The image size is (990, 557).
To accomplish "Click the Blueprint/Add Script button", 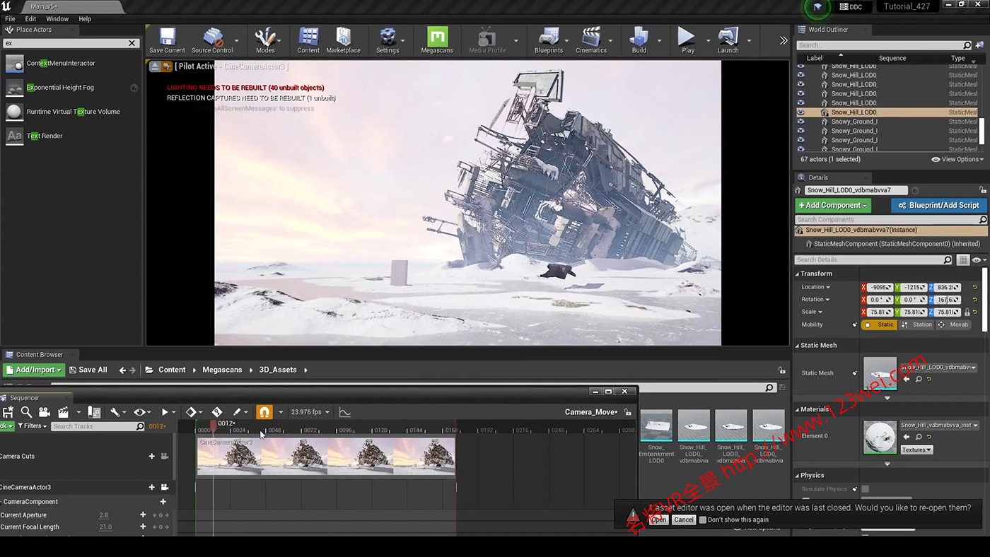I will coord(938,205).
